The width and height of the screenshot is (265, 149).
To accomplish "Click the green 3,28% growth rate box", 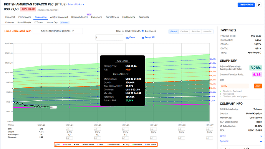I will 255,68.
